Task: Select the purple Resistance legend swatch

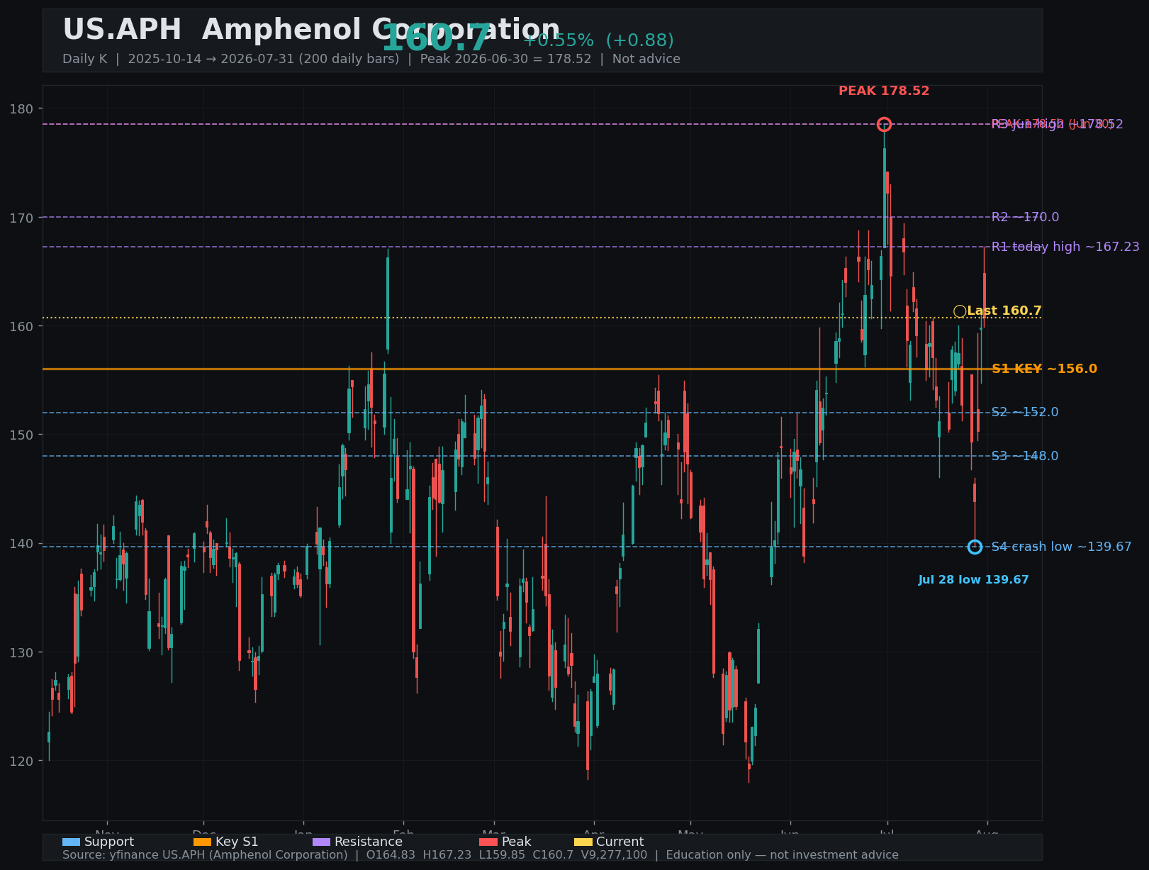Action: pos(321,842)
